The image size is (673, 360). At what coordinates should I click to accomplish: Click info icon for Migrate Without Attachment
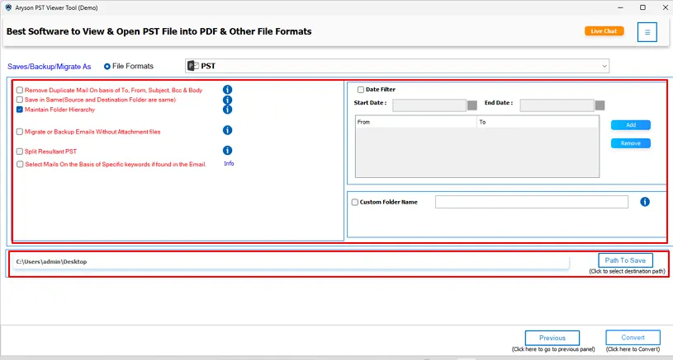227,130
